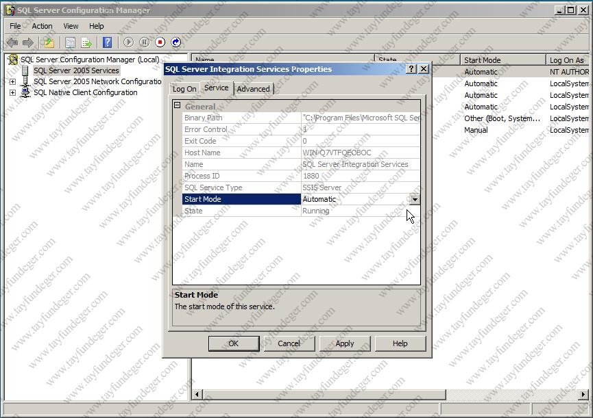The image size is (593, 418).
Task: Click the WIN-Q7VTFQEOBOC host name value
Action: coord(337,153)
